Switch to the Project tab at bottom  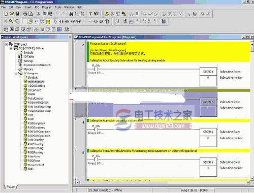point(11,187)
